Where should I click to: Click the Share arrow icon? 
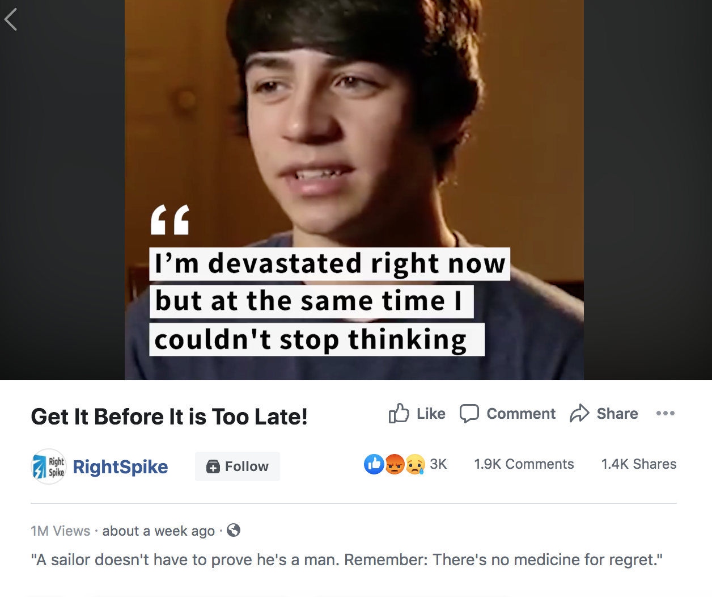click(x=579, y=413)
